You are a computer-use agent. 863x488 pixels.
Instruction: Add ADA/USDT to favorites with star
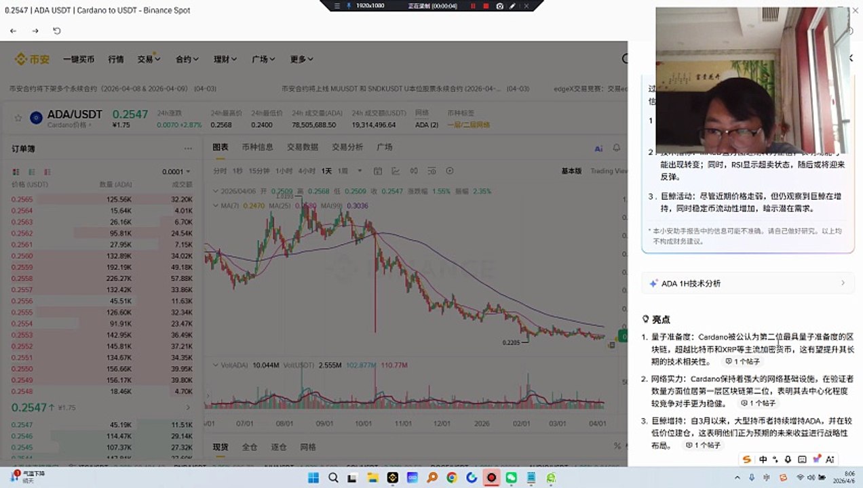(18, 118)
